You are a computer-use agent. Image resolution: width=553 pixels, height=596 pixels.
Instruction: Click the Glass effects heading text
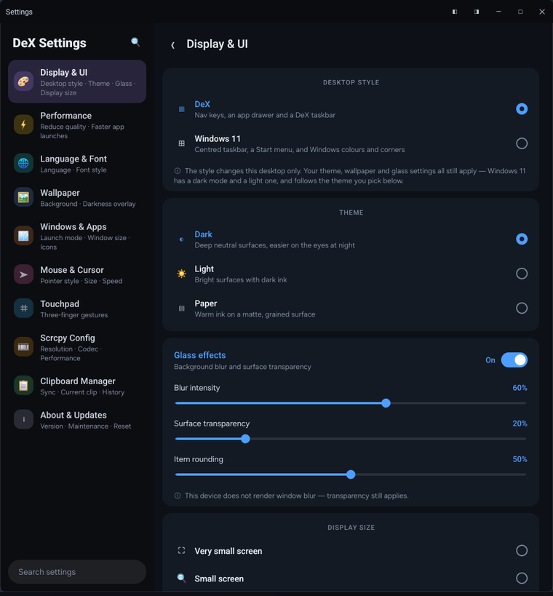pyautogui.click(x=200, y=355)
